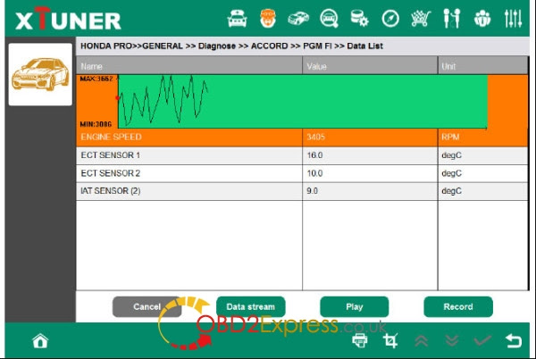Image resolution: width=536 pixels, height=359 pixels.
Task: Go to the home screen icon
Action: 40,340
